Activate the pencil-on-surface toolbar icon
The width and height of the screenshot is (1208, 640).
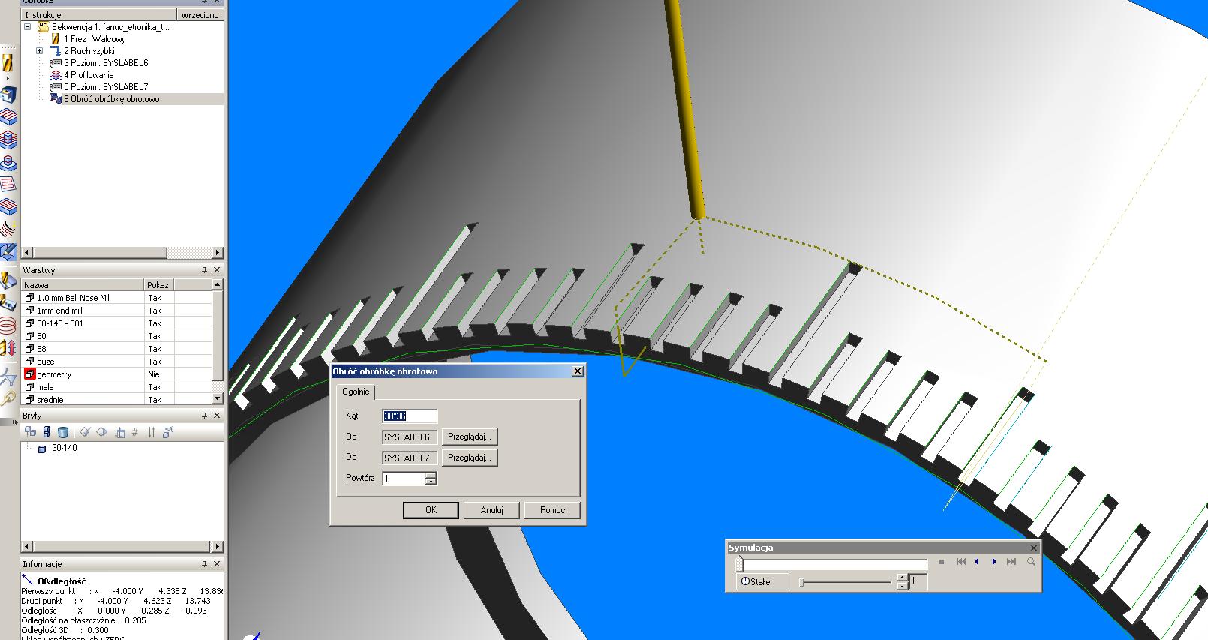8,251
